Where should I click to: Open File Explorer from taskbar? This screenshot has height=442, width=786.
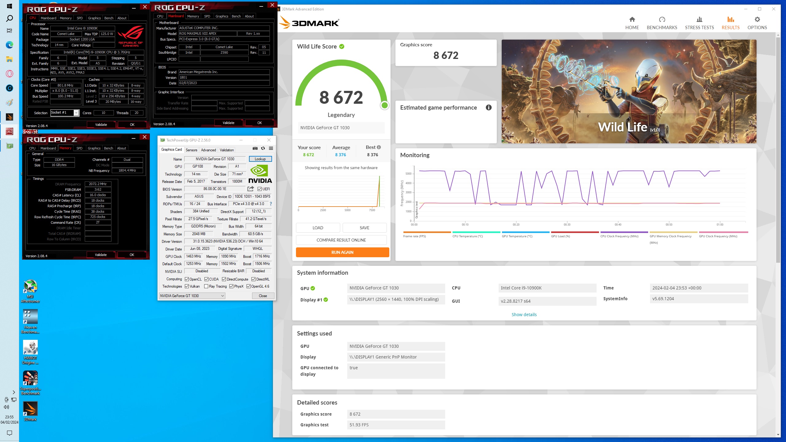pos(10,60)
